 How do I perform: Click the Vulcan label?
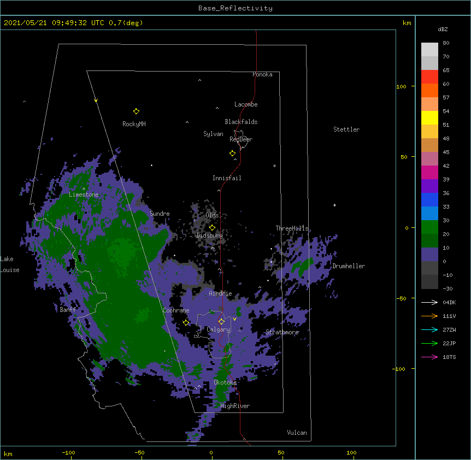tap(297, 433)
